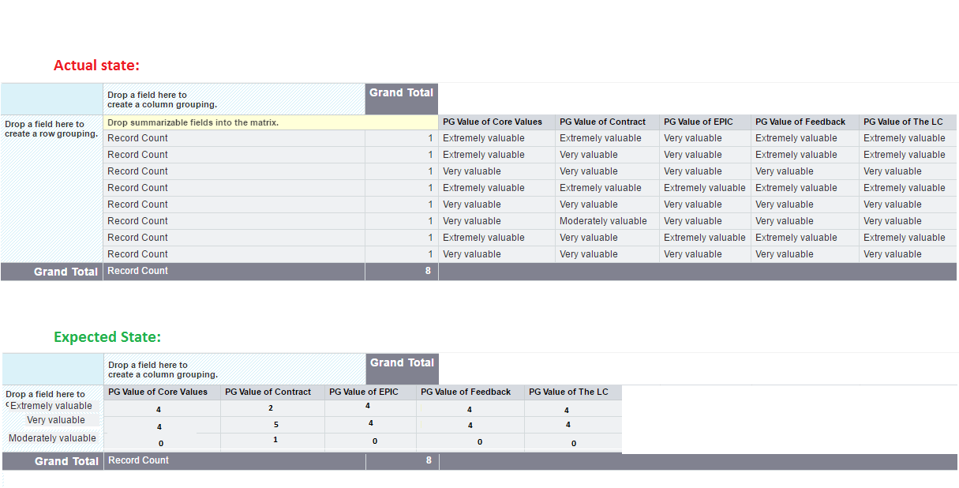The width and height of the screenshot is (959, 488).
Task: Select Expected State's PG Value of Contract header
Action: pos(272,392)
